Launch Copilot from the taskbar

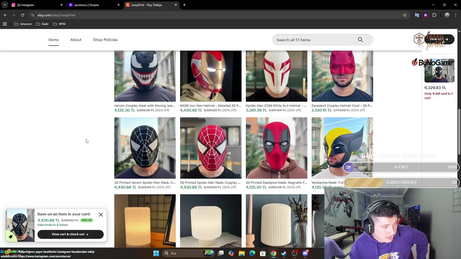[231, 253]
